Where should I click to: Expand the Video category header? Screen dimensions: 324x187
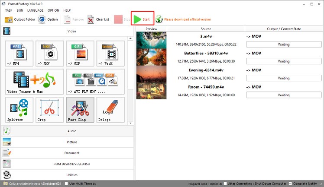(x=68, y=31)
